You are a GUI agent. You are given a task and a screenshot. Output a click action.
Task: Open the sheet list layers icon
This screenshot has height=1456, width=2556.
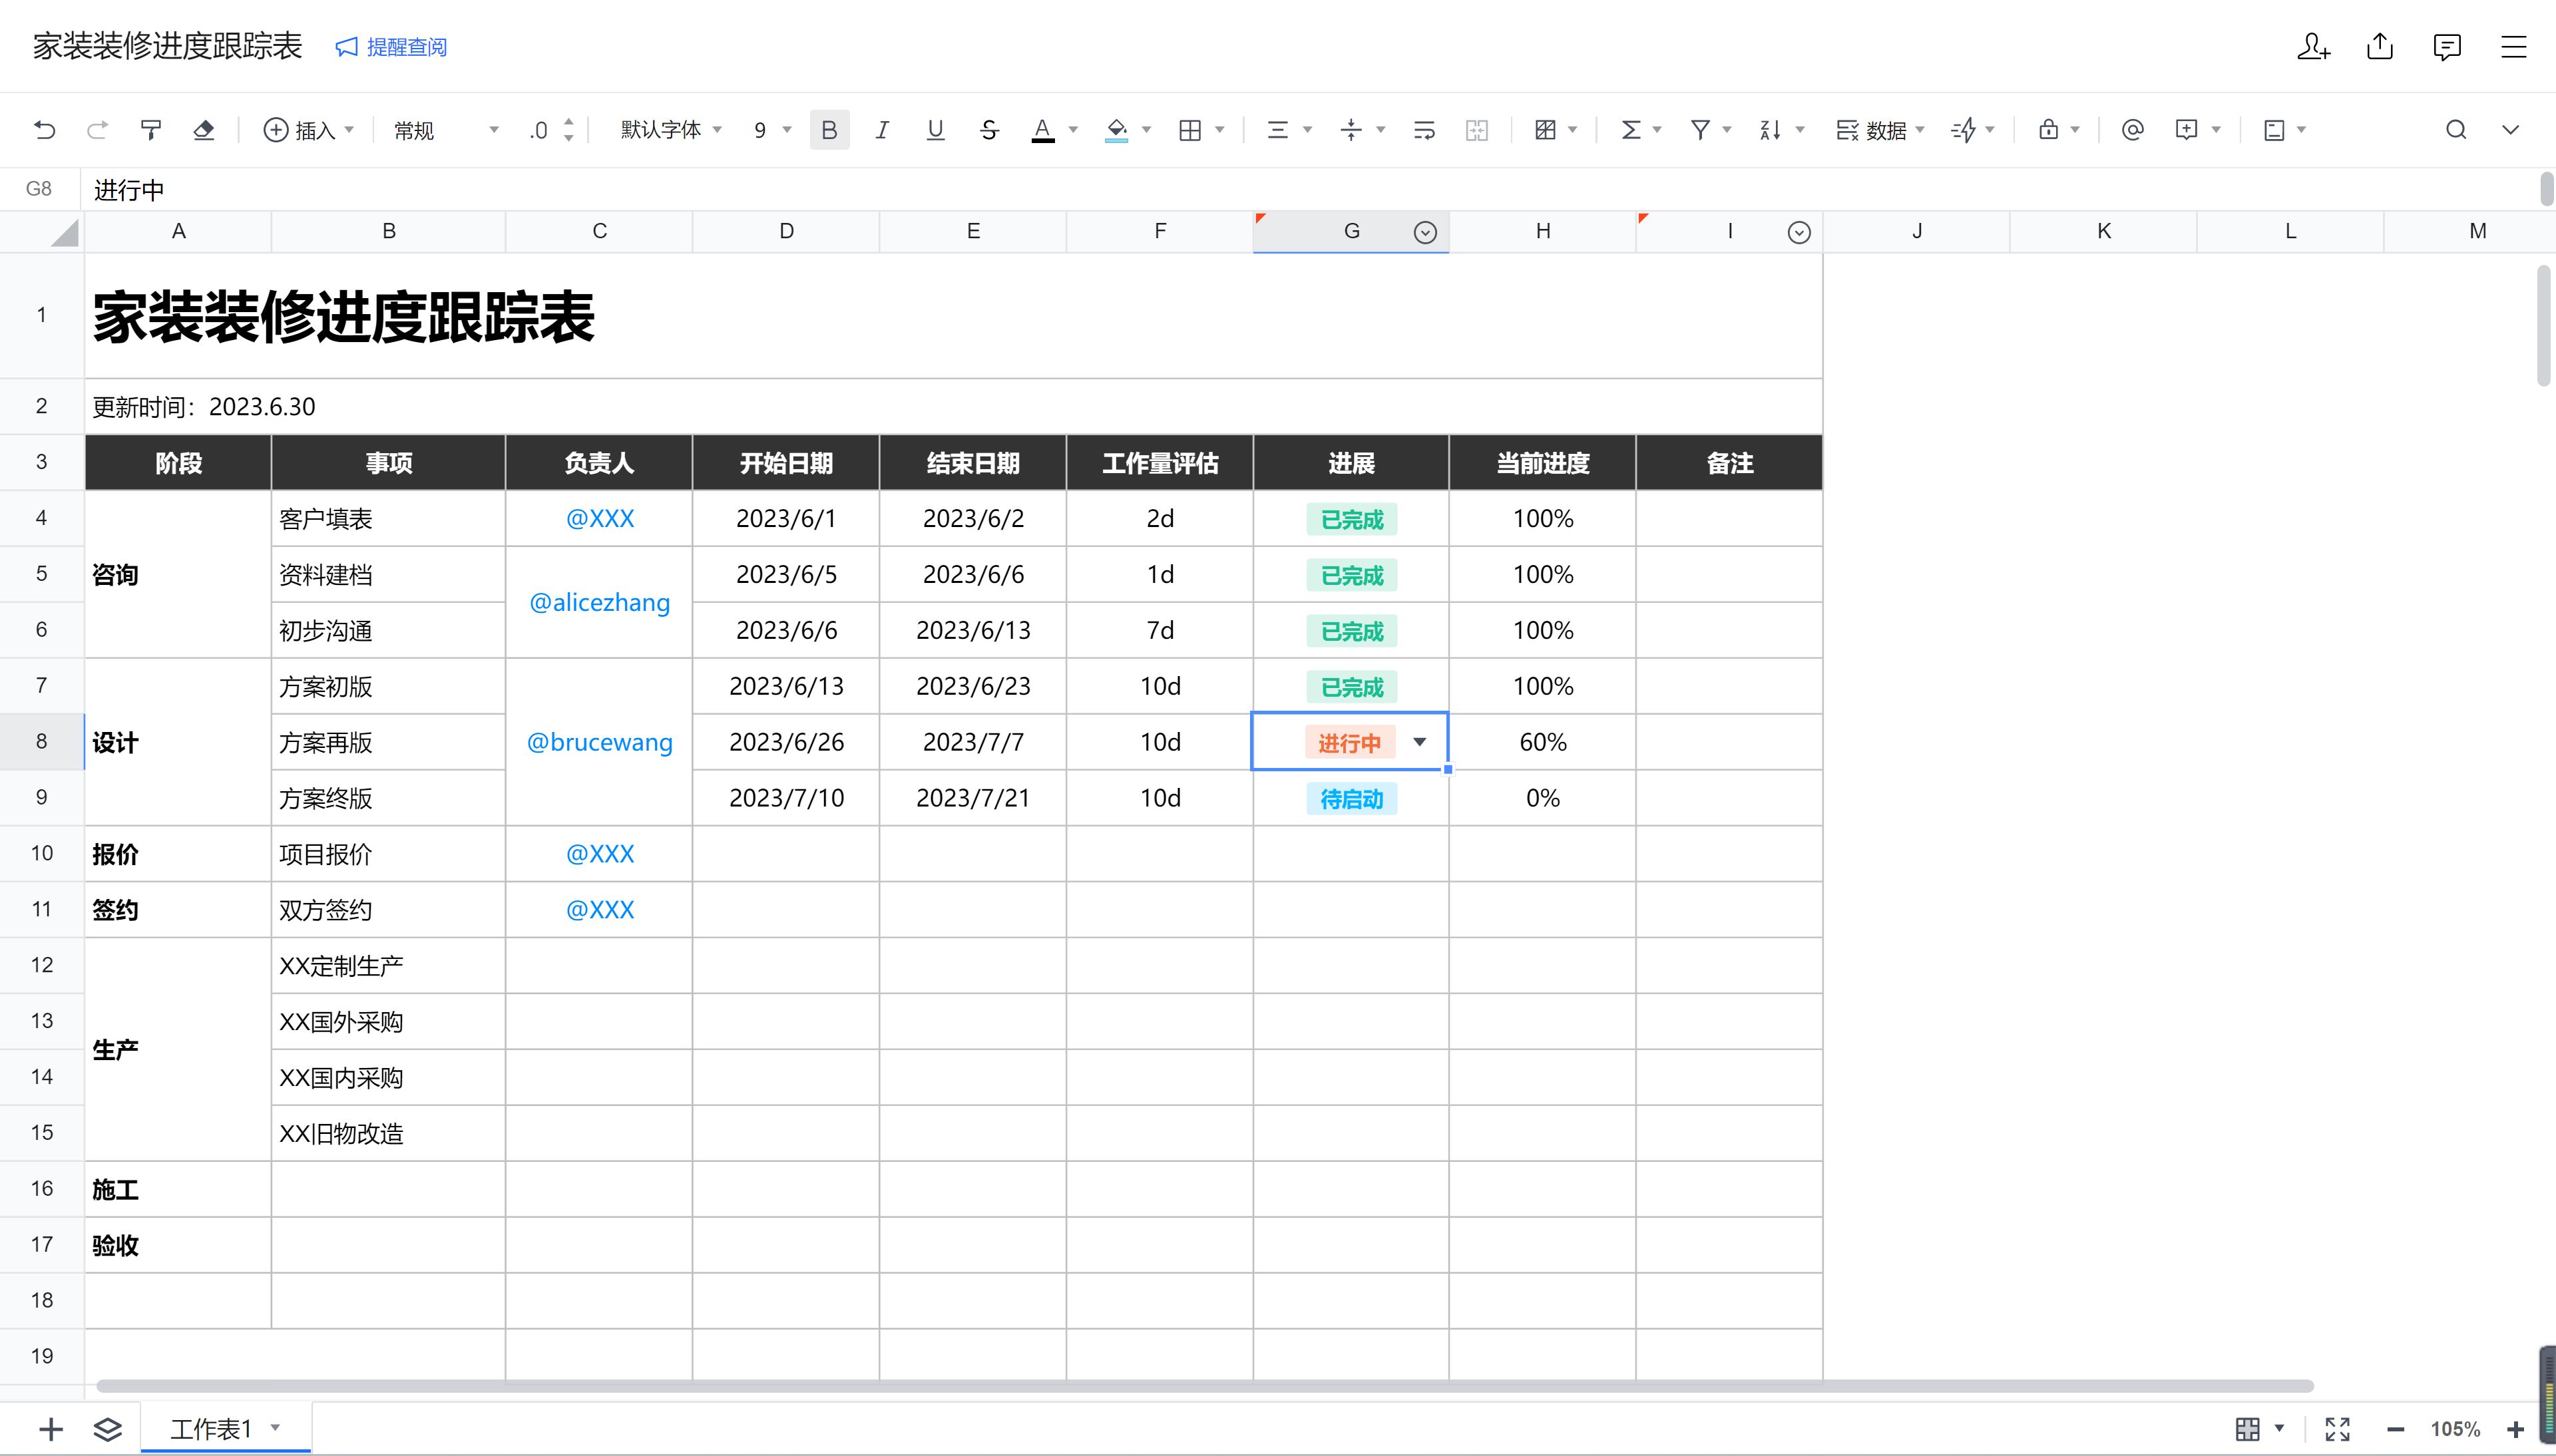tap(107, 1429)
